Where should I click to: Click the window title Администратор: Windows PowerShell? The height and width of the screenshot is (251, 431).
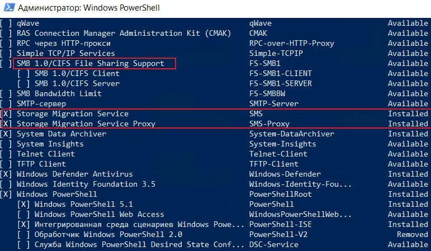click(x=89, y=8)
